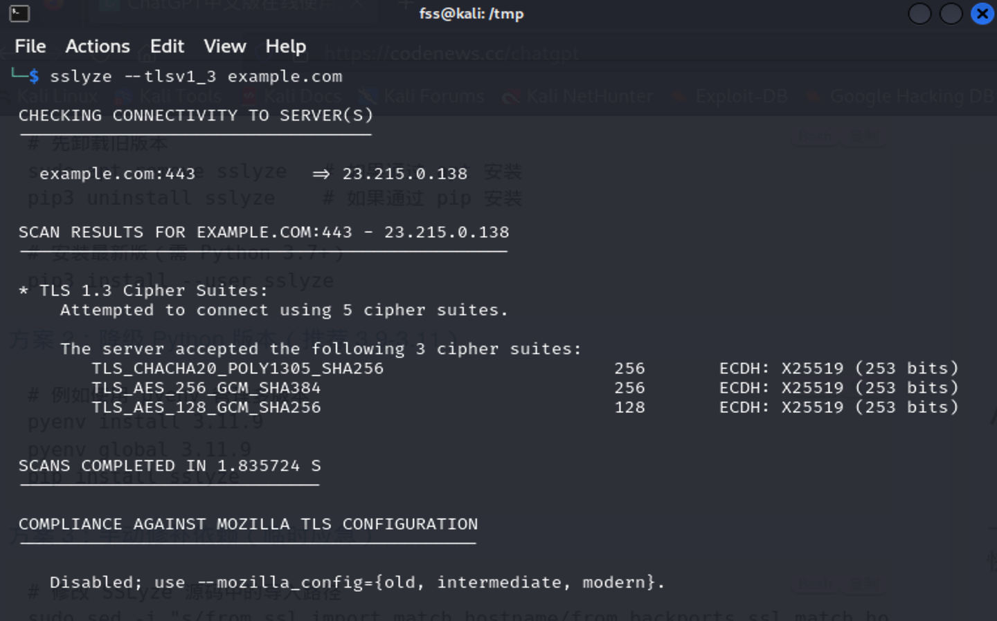Click the 256 key size in the AES_256 row

629,387
